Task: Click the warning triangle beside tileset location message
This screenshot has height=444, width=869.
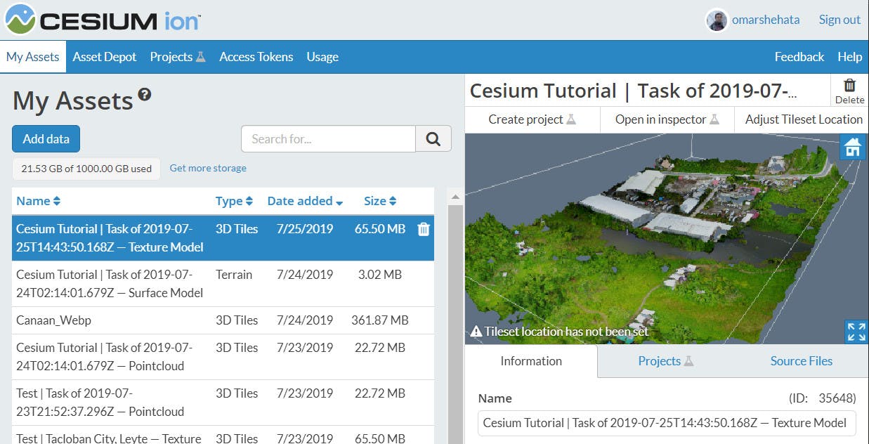Action: [476, 332]
